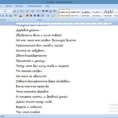Apply the Без интервала style
This screenshot has width=118, height=118.
click(x=75, y=13)
